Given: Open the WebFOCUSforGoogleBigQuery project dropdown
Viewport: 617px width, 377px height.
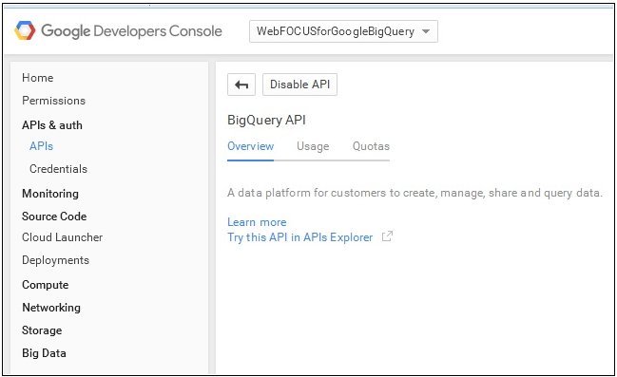Looking at the screenshot, I should click(x=343, y=31).
